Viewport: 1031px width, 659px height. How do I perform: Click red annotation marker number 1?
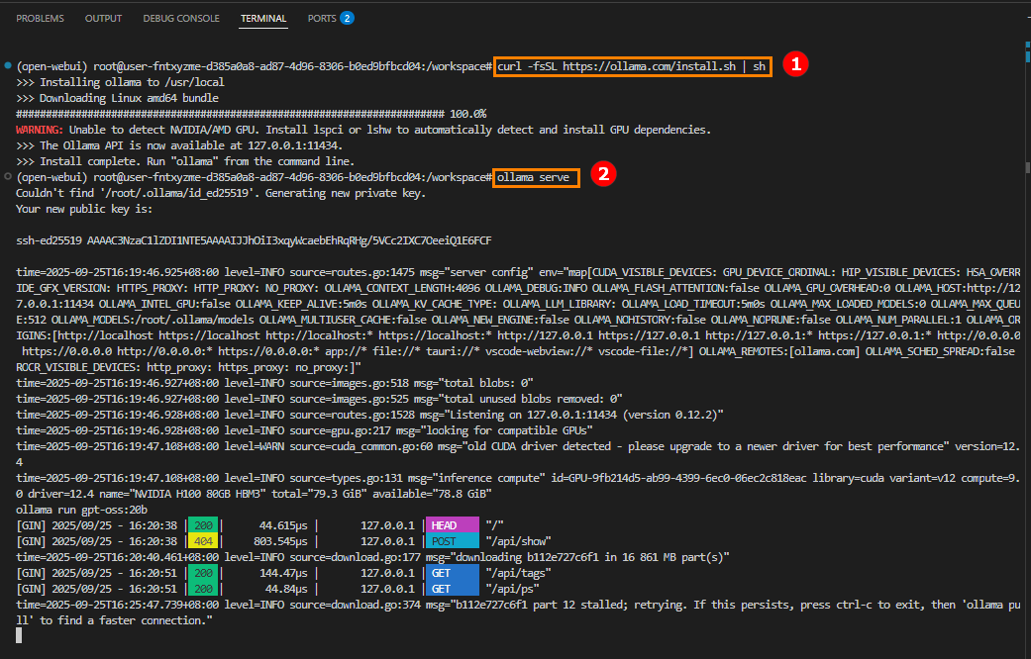(x=795, y=64)
